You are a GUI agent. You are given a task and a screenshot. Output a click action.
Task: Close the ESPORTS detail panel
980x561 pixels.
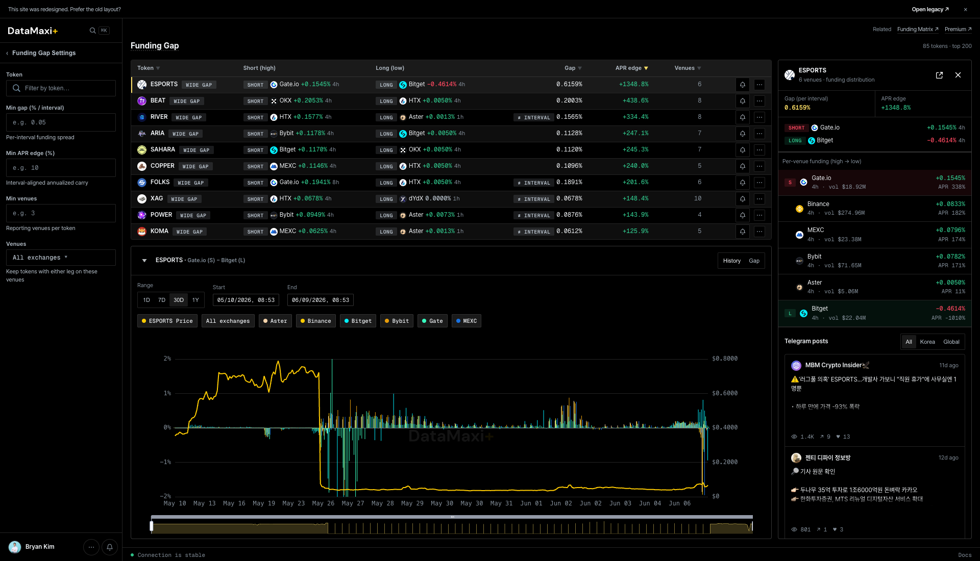coord(958,75)
